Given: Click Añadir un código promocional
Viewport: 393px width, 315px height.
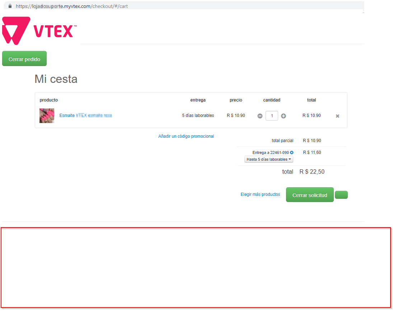Looking at the screenshot, I should [186, 136].
